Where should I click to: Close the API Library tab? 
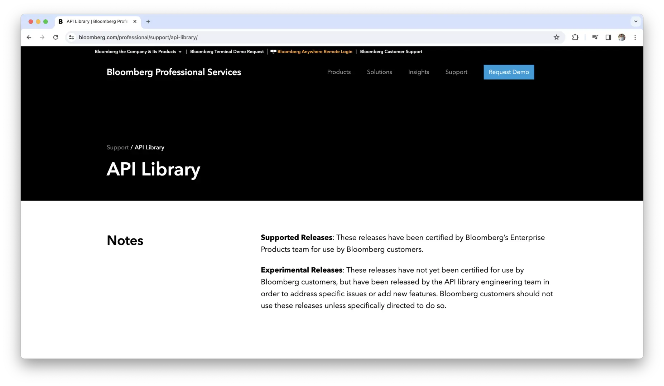[135, 21]
